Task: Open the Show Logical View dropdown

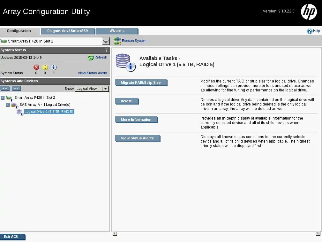Action: point(92,89)
